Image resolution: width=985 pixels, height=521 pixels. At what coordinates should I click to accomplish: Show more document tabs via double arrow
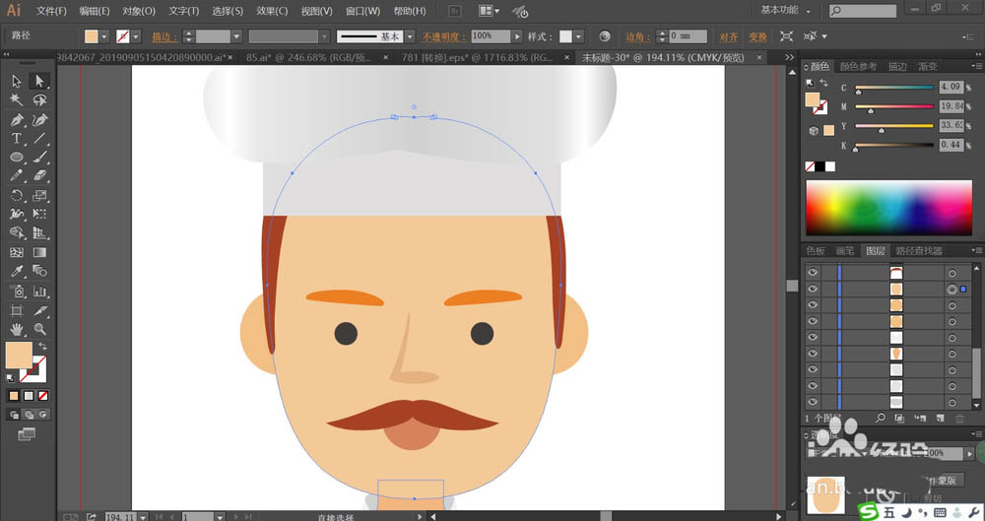(x=790, y=57)
